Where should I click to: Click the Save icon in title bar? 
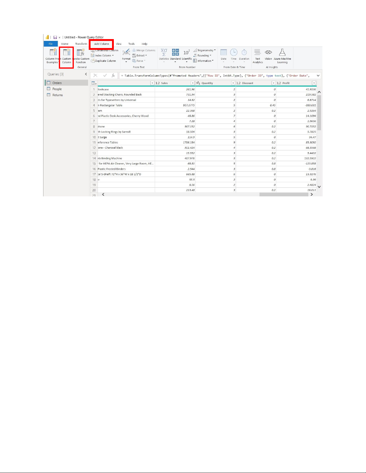pyautogui.click(x=55, y=38)
